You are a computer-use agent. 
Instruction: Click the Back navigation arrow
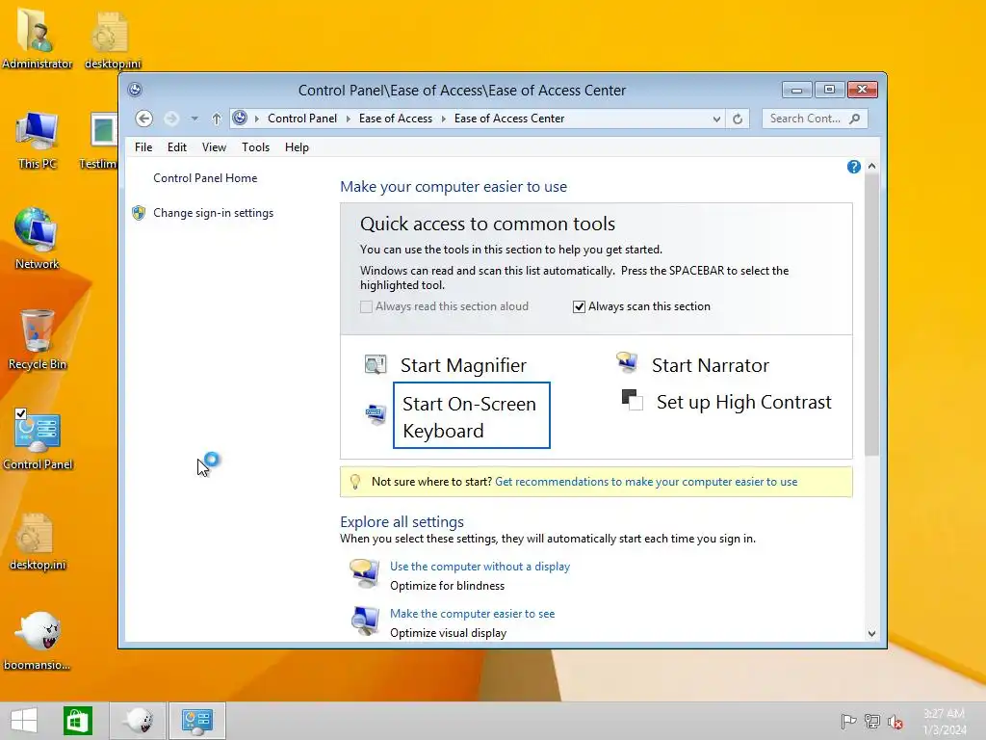pyautogui.click(x=144, y=119)
